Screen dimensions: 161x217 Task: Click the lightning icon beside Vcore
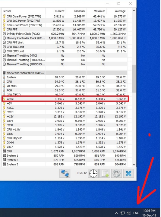coord(4,99)
